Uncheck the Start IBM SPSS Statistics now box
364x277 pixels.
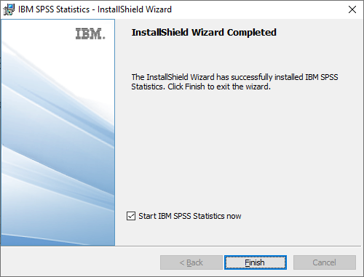[131, 216]
